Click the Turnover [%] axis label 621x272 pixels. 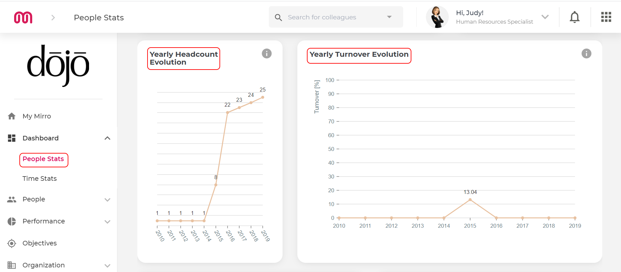(x=317, y=97)
